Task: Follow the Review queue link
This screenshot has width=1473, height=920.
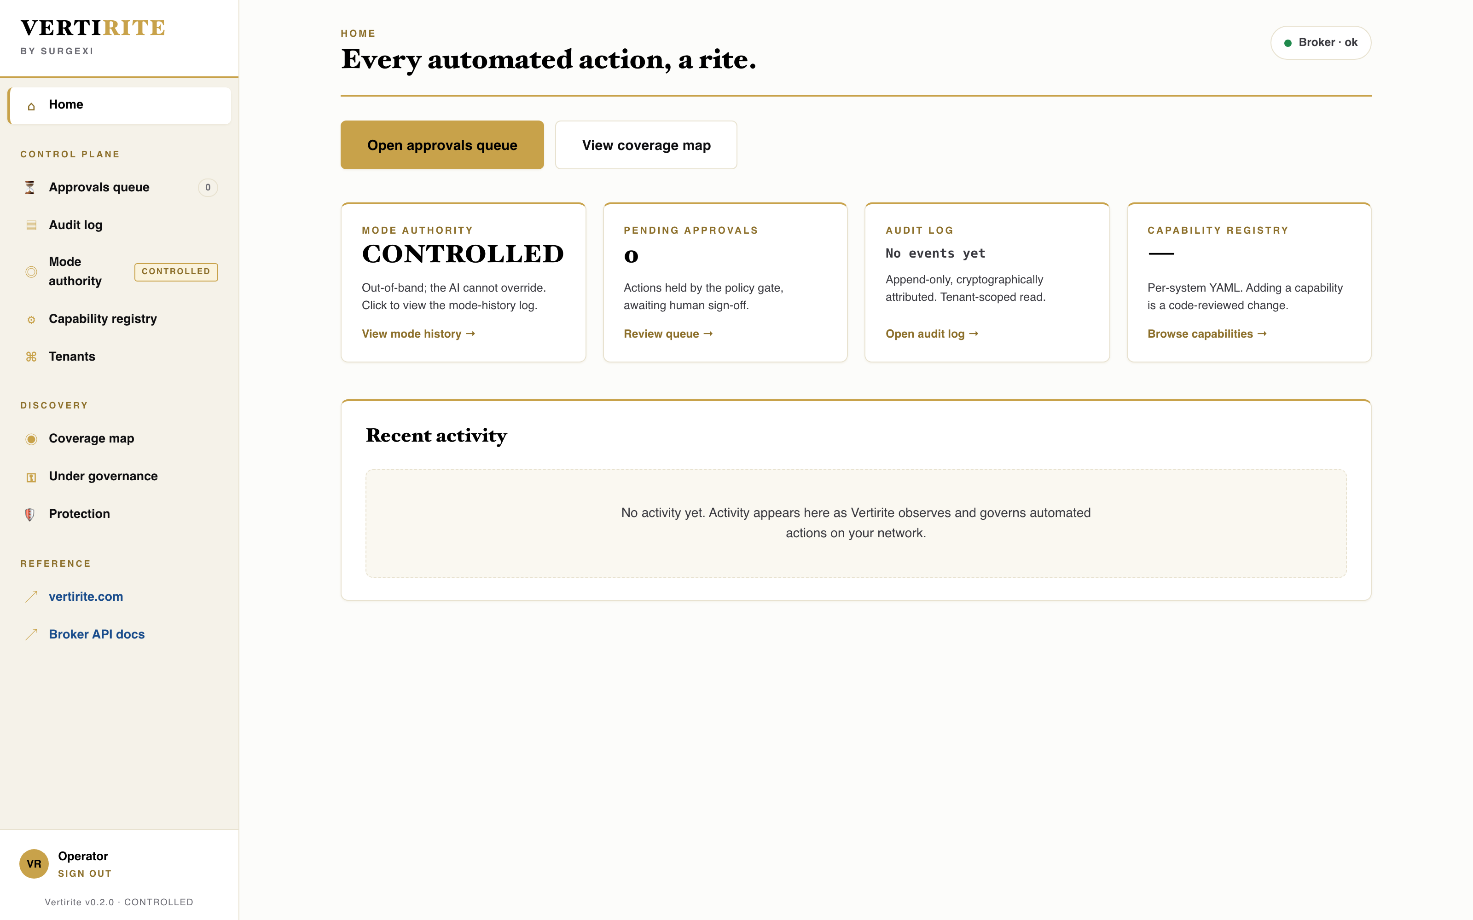Action: tap(668, 333)
